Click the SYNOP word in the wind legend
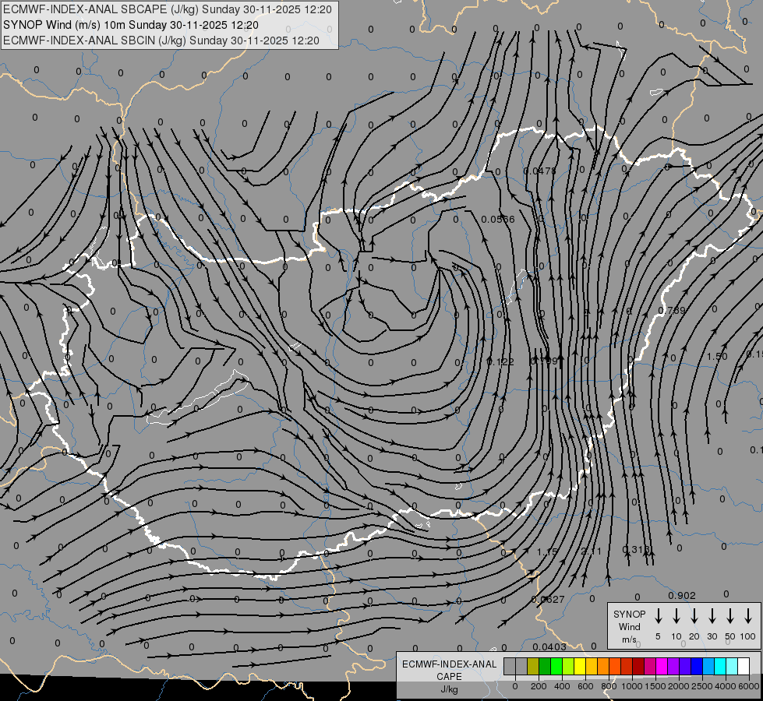 (x=629, y=614)
